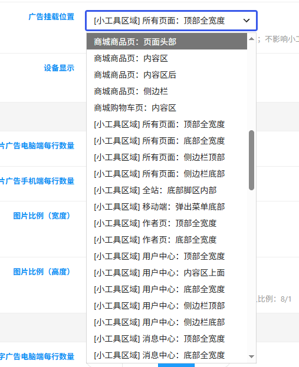Click the chevron arrow in the select box
This screenshot has height=367, width=299.
[x=247, y=21]
